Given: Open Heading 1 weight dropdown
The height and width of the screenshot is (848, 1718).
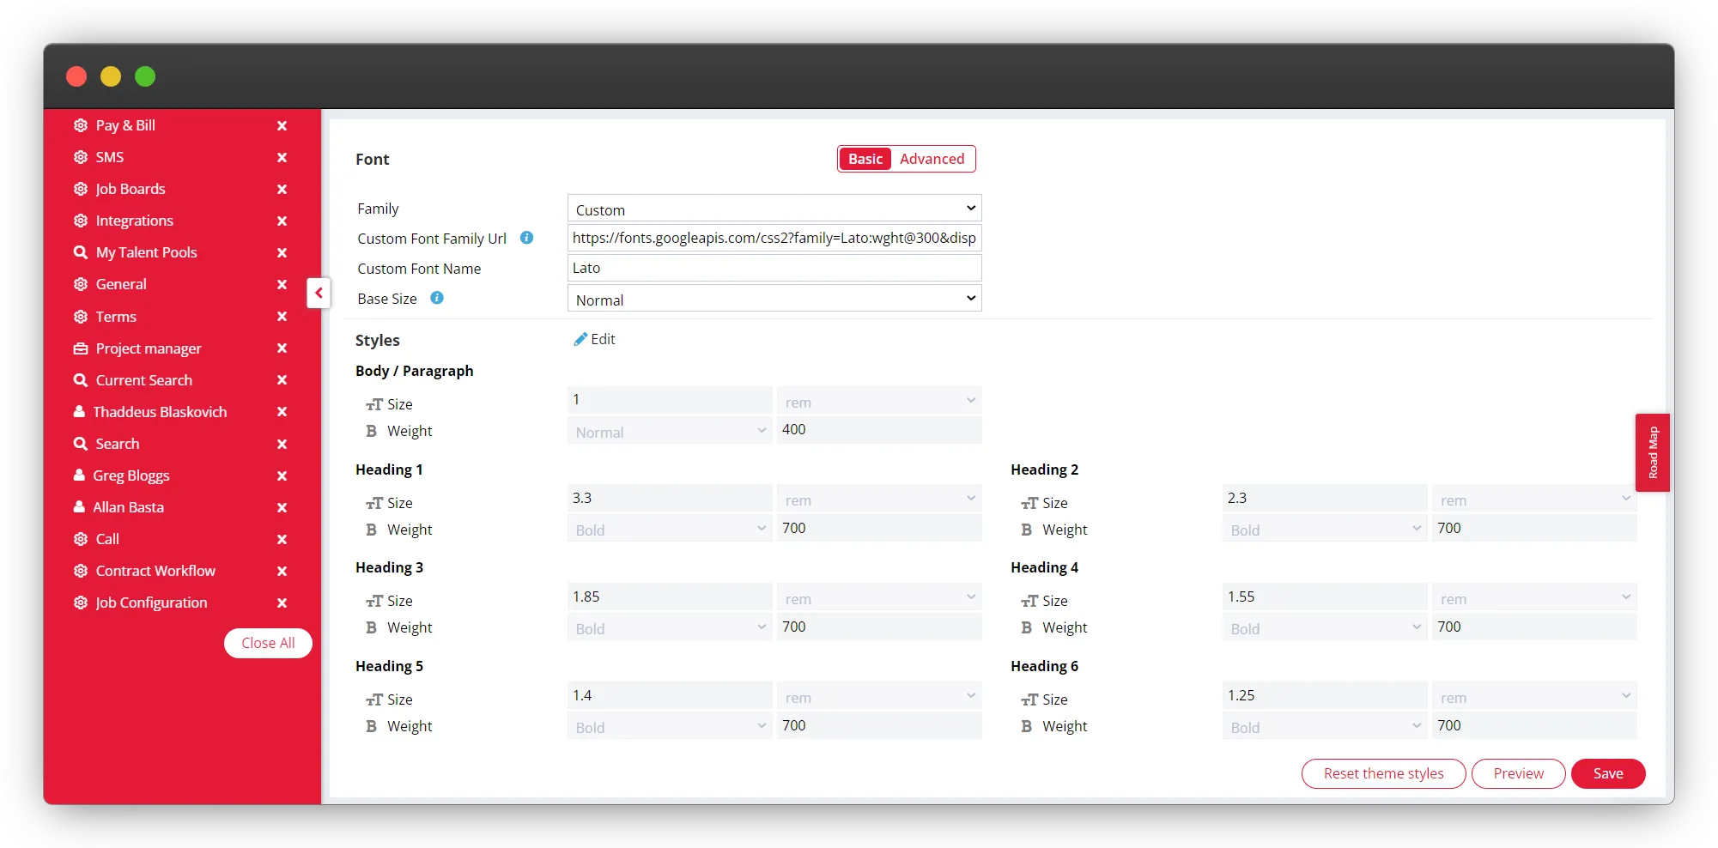Looking at the screenshot, I should [x=670, y=529].
